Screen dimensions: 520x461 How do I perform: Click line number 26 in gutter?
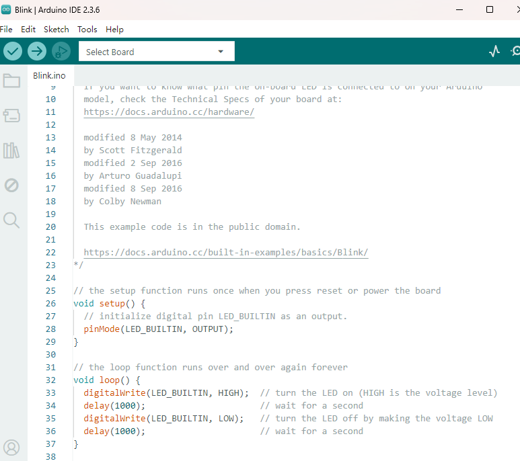click(x=50, y=304)
